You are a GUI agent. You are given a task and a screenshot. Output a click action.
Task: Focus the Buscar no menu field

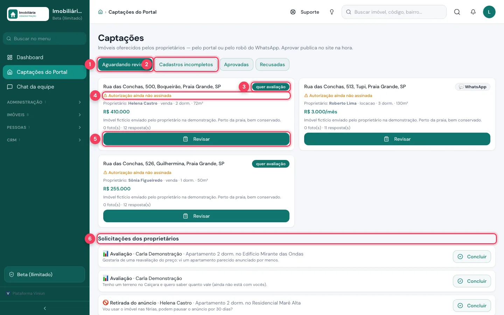click(45, 38)
